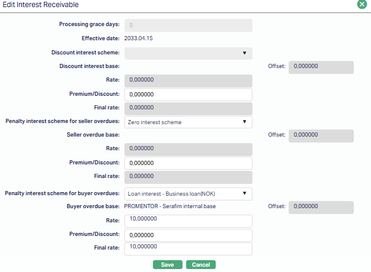Click the buyer overdue Premium/Discount input field

[188, 235]
